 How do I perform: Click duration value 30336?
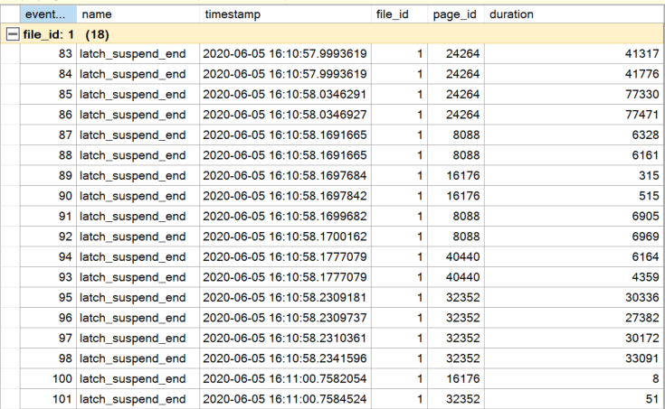[x=642, y=297]
